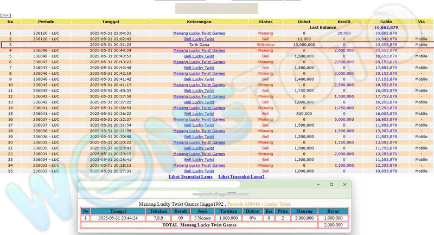Select the Tarik Dana withdraw row
The height and width of the screenshot is (235, 434).
point(199,45)
